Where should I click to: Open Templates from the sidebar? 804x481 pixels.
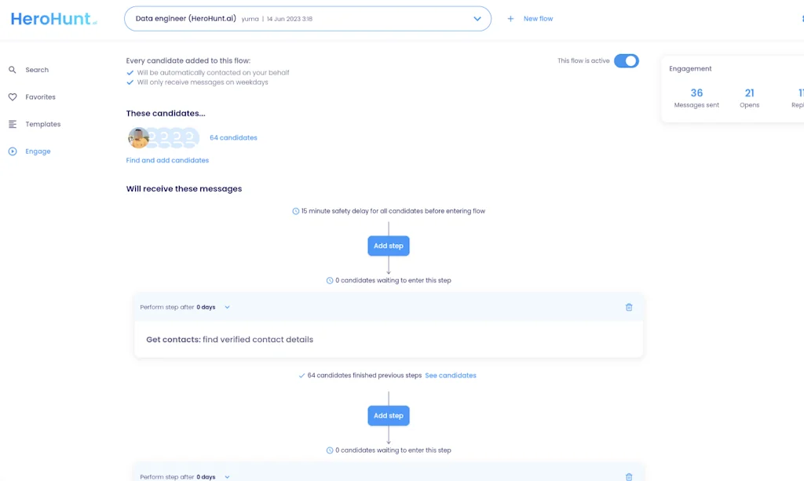point(12,123)
